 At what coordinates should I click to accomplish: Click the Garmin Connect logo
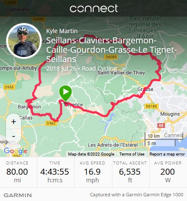[94, 8]
